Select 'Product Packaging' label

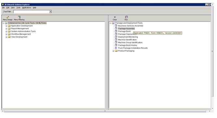(x=126, y=51)
